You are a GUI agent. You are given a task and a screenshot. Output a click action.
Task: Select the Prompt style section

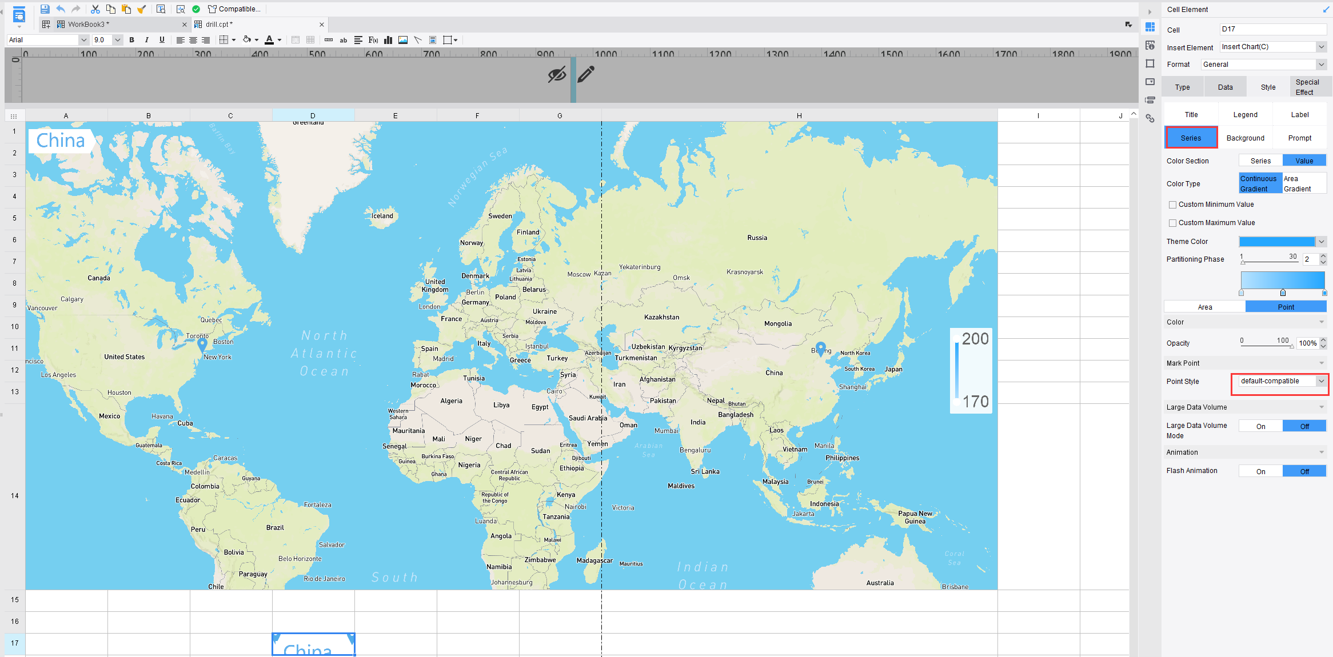[1299, 138]
